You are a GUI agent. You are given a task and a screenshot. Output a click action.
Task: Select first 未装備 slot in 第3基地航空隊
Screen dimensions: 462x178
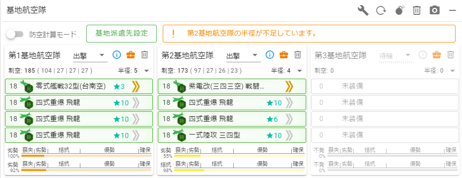pyautogui.click(x=386, y=87)
